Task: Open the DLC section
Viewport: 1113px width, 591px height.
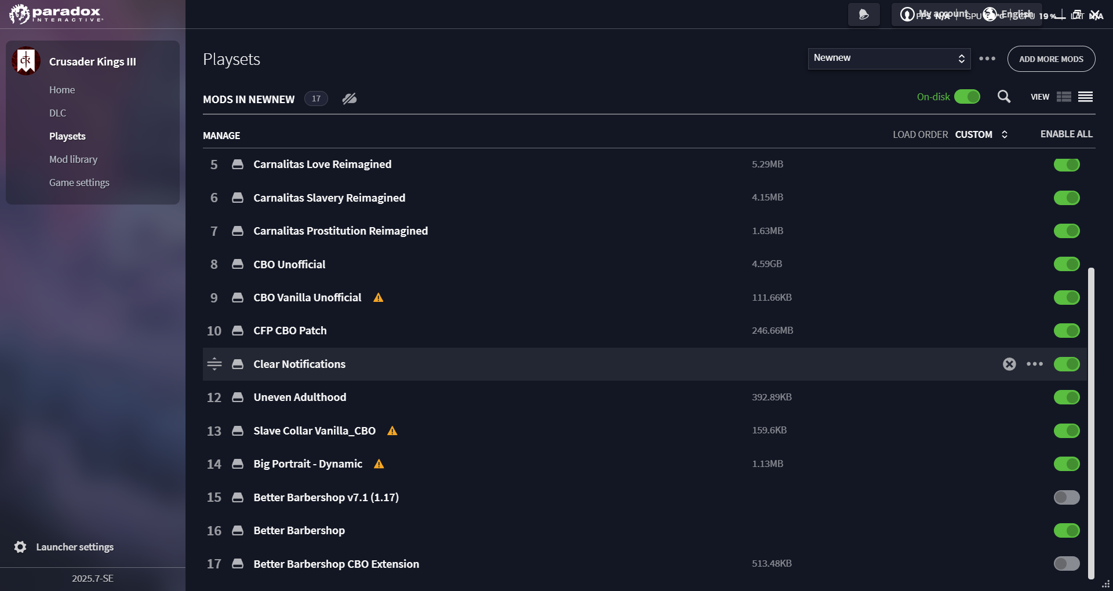Action: click(57, 113)
